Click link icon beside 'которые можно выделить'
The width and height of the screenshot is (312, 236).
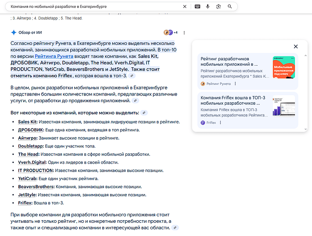click(144, 113)
